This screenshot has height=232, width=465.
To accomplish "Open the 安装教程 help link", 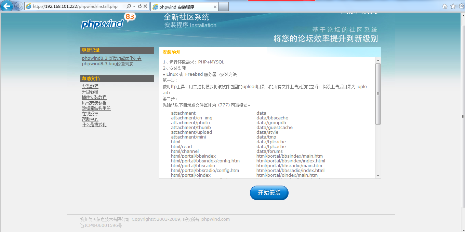I will (x=90, y=86).
